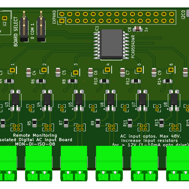Image resolution: width=189 pixels, height=189 pixels.
Task: Click the 'Increase input resistors' note
Action: [x=149, y=140]
